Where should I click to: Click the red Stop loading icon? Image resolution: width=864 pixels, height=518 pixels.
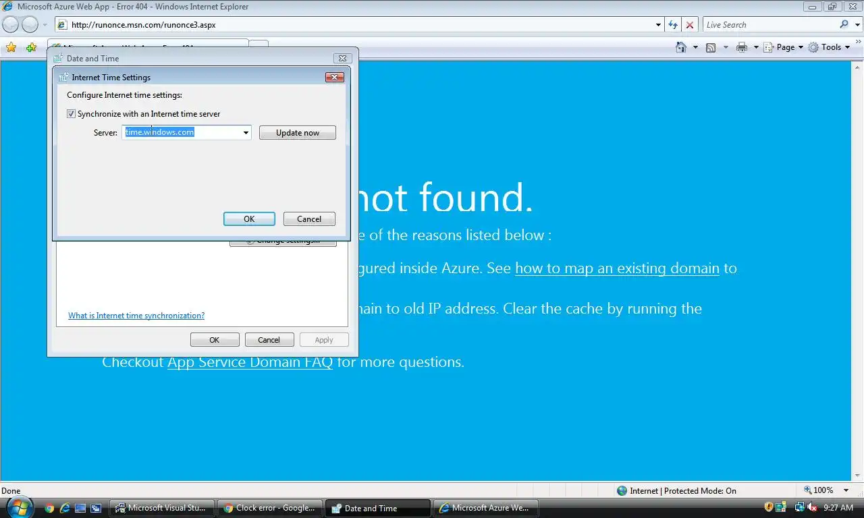(x=690, y=25)
